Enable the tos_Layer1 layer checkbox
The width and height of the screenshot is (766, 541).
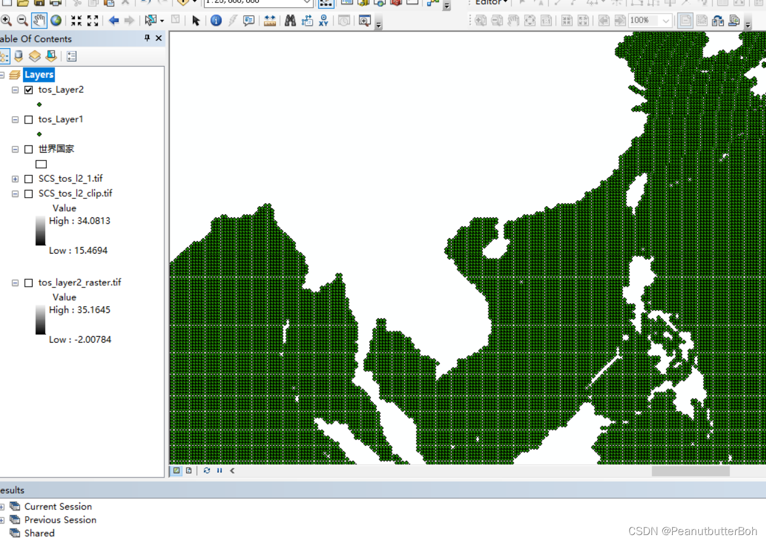coord(28,119)
